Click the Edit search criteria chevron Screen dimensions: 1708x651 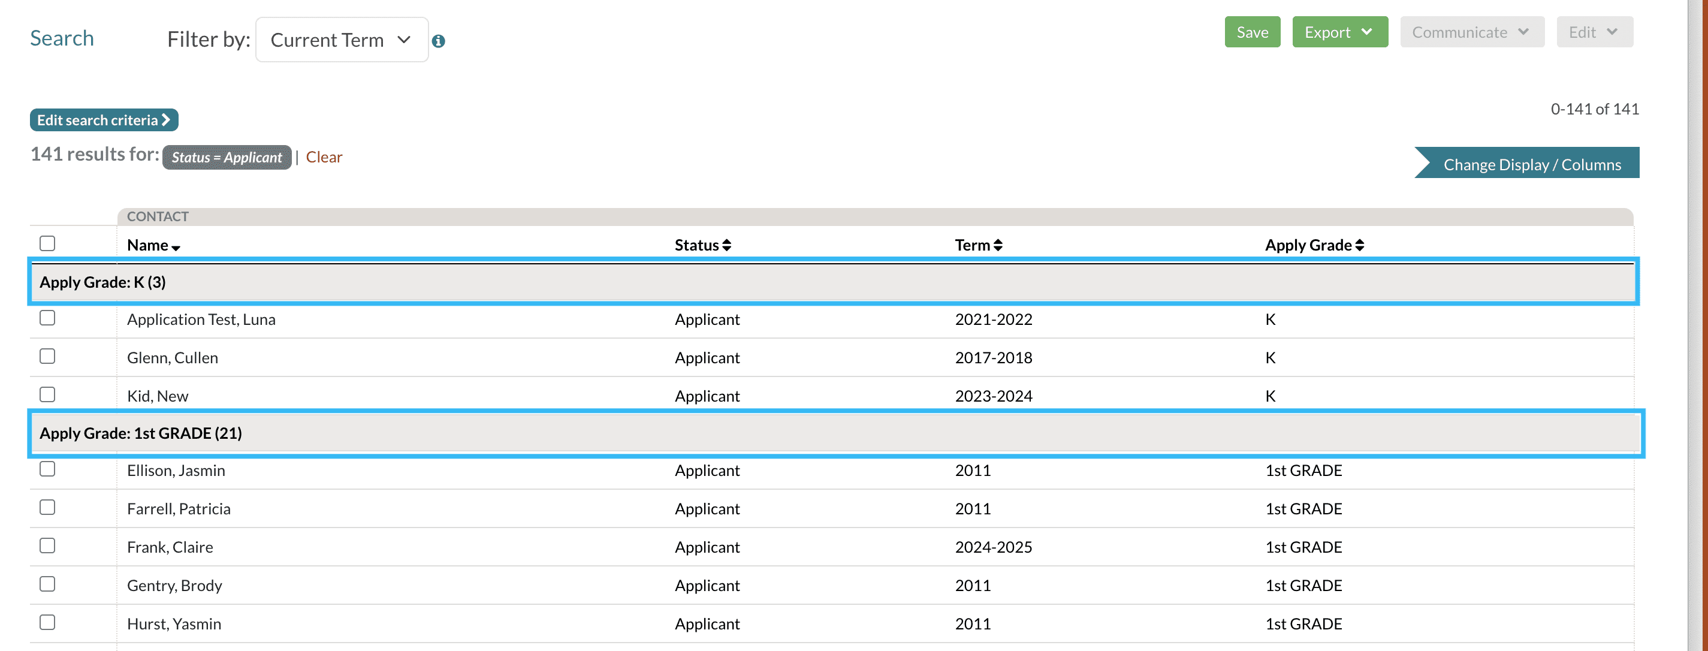(x=167, y=120)
